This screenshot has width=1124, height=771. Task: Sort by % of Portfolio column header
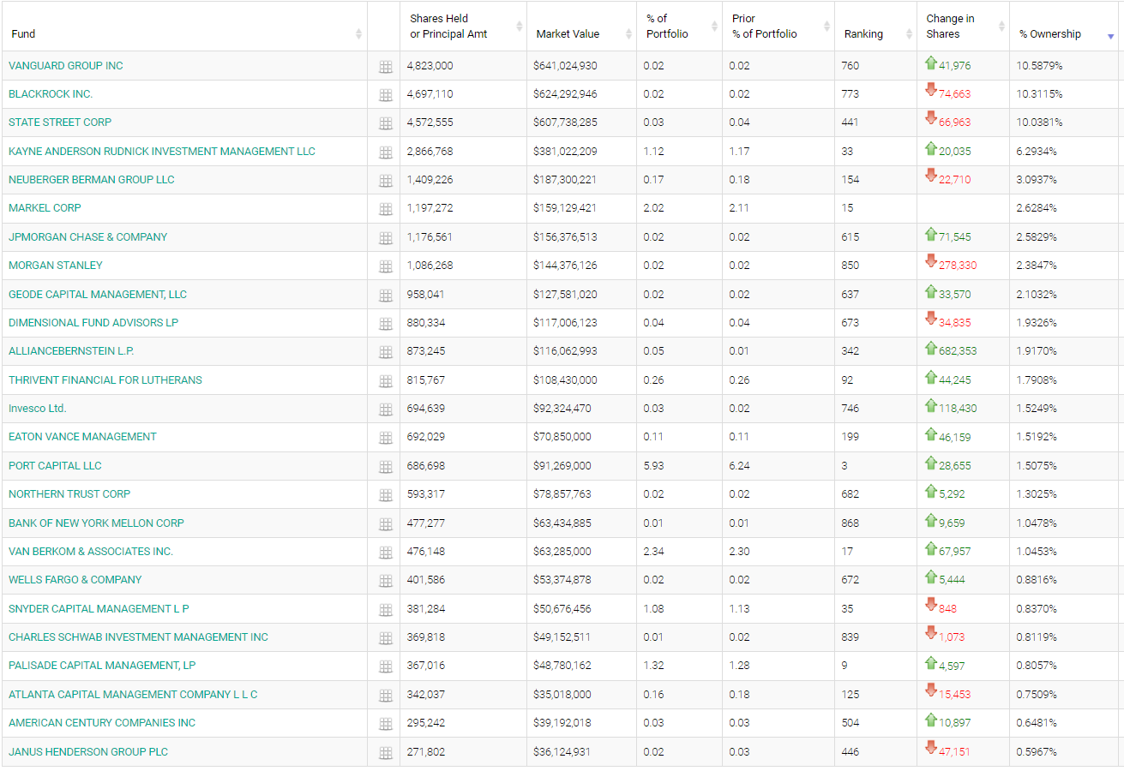click(679, 27)
